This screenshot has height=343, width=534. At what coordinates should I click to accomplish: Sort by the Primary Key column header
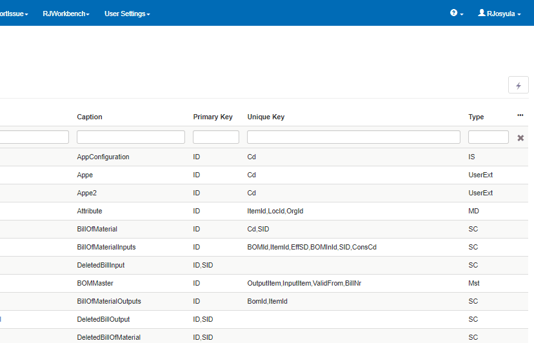click(213, 117)
